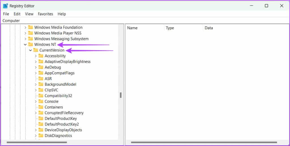Viewport: 290px width, 146px height.
Task: Expand Windows Media Foundation key
Action: pos(25,27)
